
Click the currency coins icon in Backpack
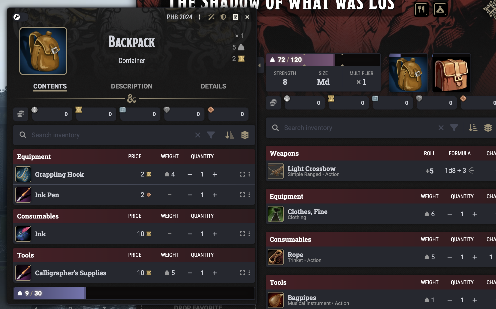21,114
